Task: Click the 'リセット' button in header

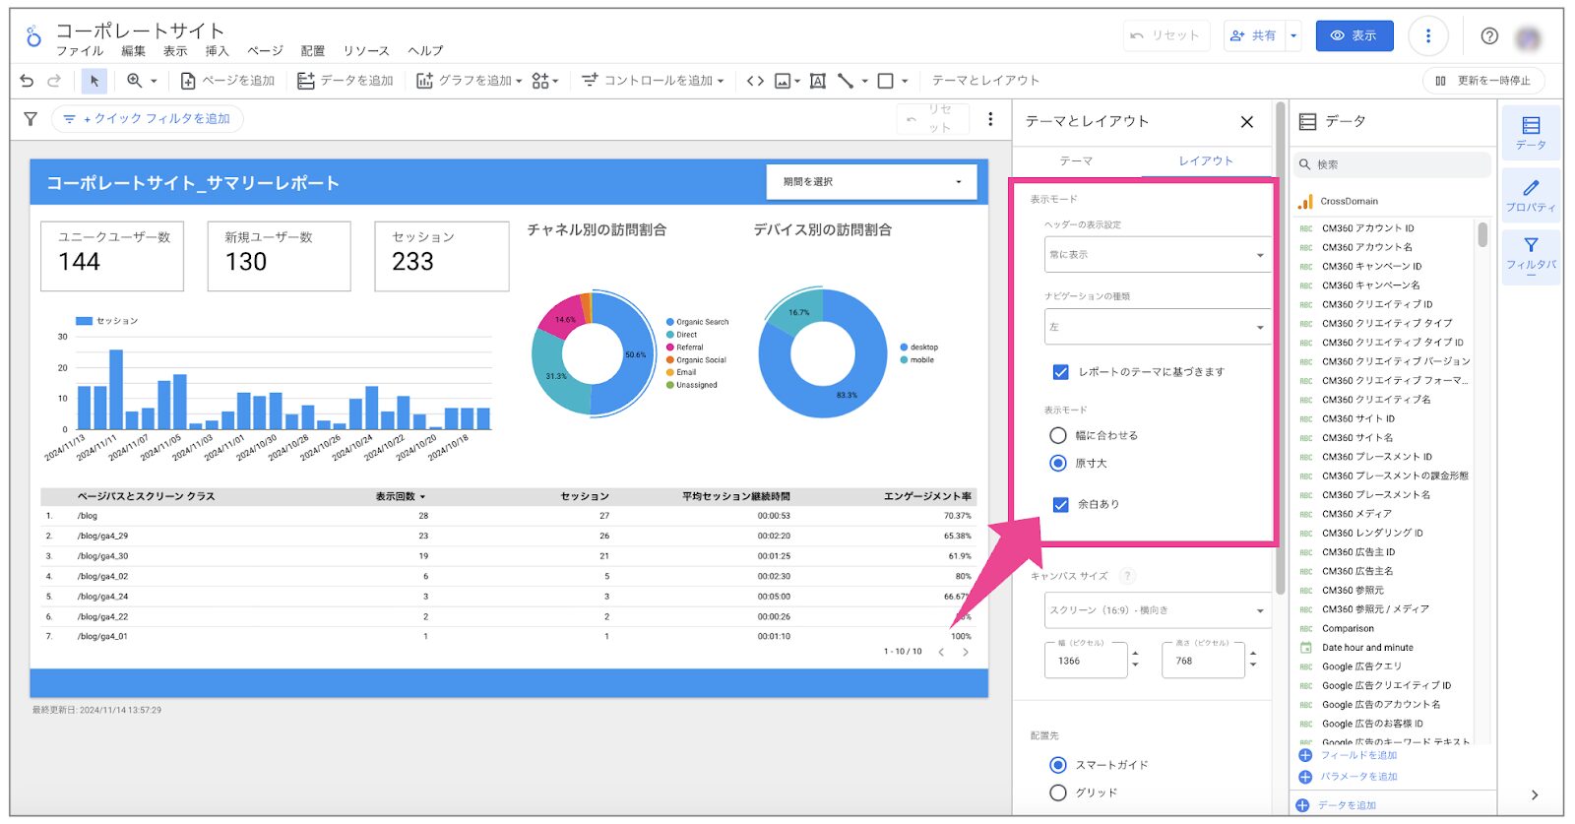Action: [1165, 36]
